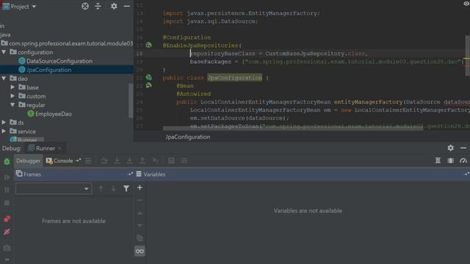Screen dimensions: 470x264
Task: Select the module03 package row
Action: (x=67, y=43)
